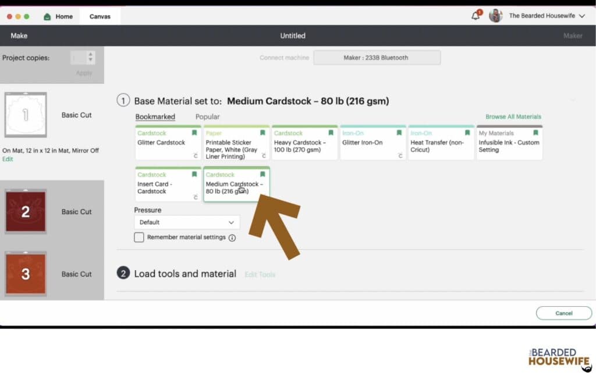Increase Project copies with stepper arrow

[90, 55]
